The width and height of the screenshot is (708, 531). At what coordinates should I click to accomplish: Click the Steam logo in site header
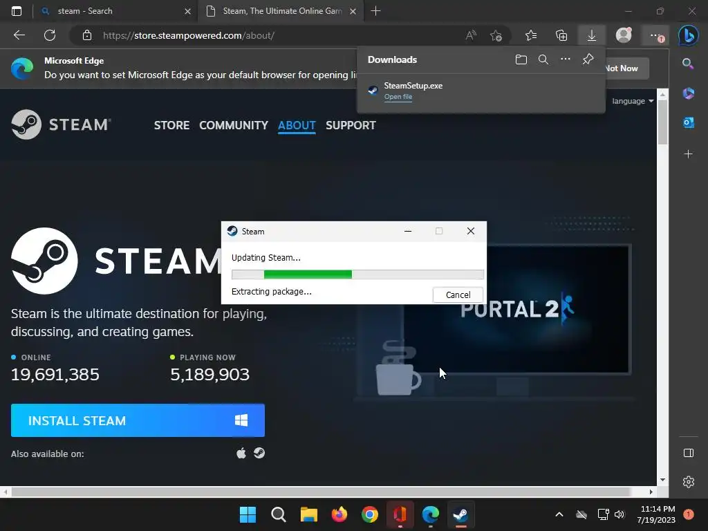click(61, 124)
